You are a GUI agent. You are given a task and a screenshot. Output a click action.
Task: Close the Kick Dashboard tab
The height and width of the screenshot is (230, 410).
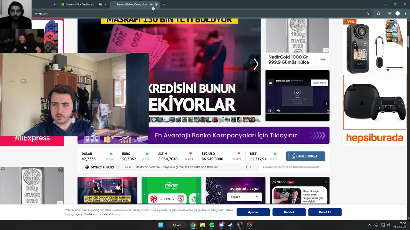pyautogui.click(x=105, y=4)
